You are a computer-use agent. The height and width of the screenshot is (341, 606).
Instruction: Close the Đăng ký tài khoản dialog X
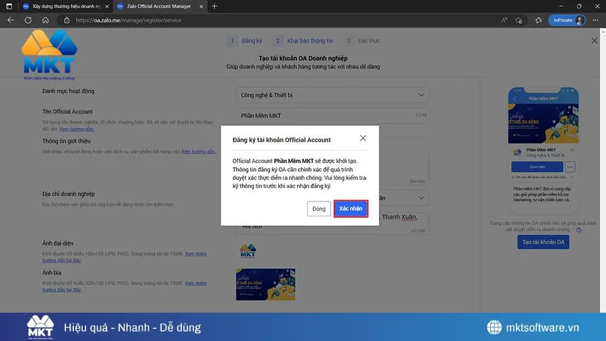[x=363, y=138]
